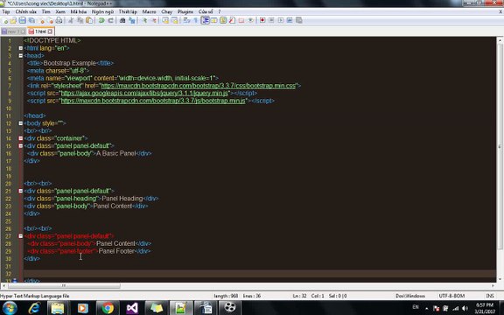
Task: Click UTF-8-BOM encoding in status bar
Action: (451, 296)
